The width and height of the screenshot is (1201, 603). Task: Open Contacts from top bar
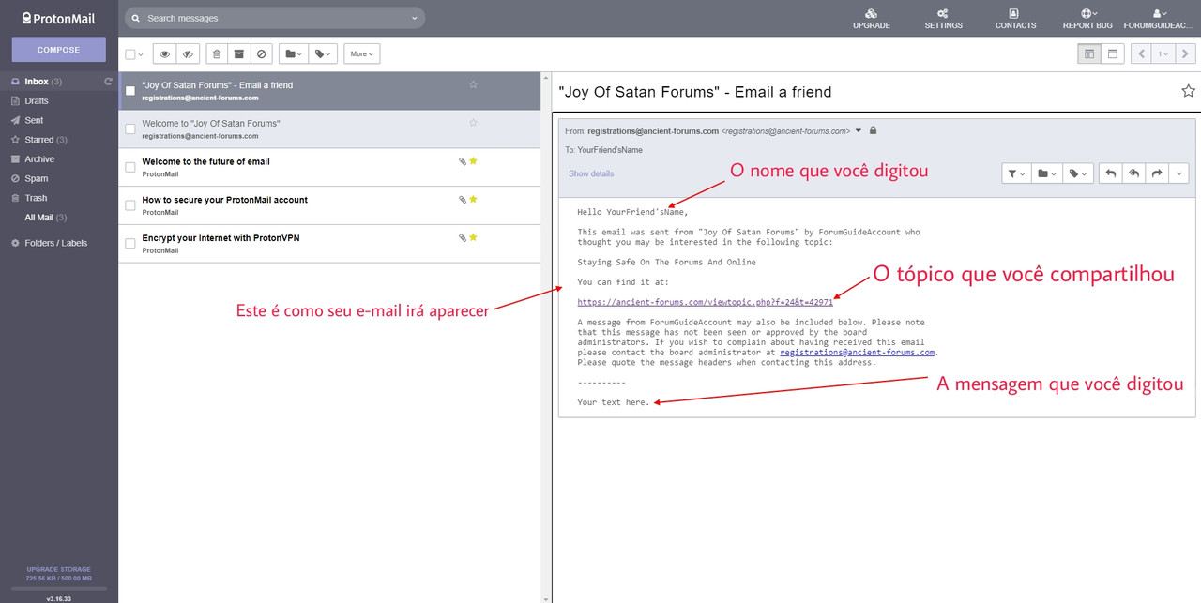point(1015,19)
